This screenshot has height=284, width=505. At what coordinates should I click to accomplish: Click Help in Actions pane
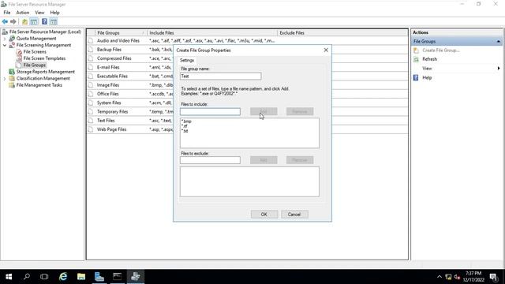427,77
